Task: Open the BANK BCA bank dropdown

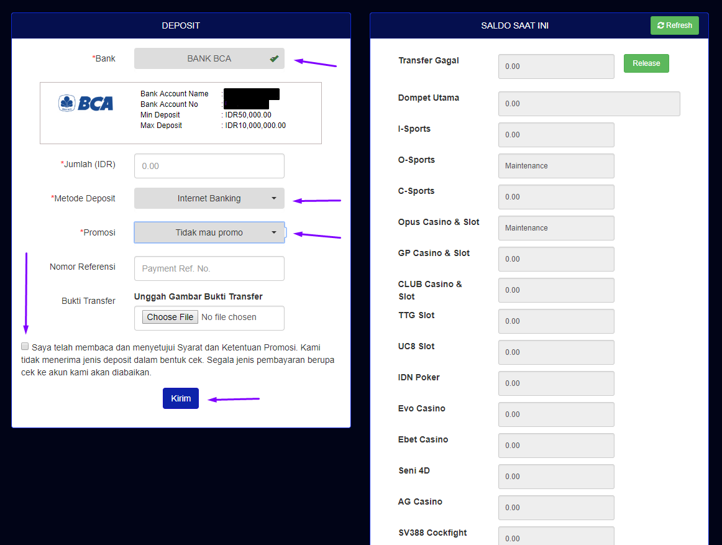Action: coord(209,58)
